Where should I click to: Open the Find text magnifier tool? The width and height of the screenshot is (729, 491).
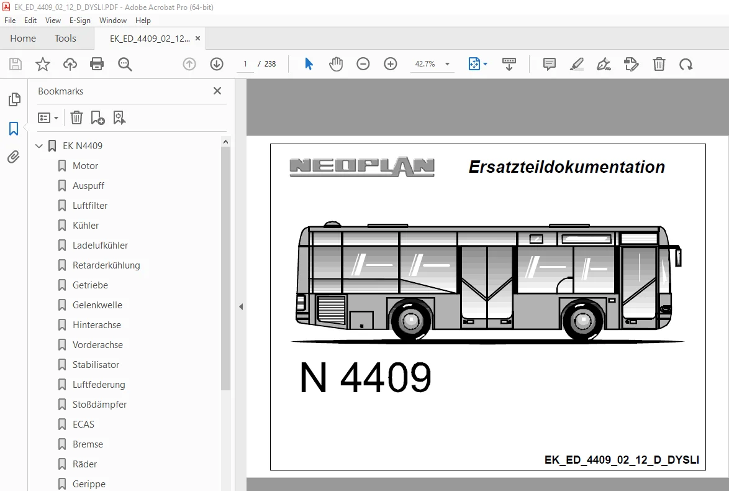pos(125,64)
